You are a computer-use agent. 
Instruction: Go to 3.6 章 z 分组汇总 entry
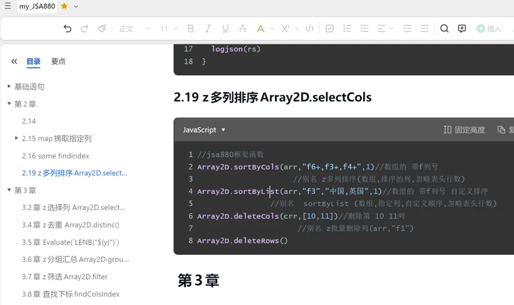coord(75,259)
